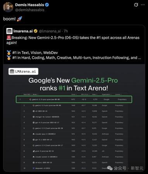The width and height of the screenshot is (148, 174).
Task: Open Demis Hassabis profile avatar
Action: pyautogui.click(x=8, y=7)
